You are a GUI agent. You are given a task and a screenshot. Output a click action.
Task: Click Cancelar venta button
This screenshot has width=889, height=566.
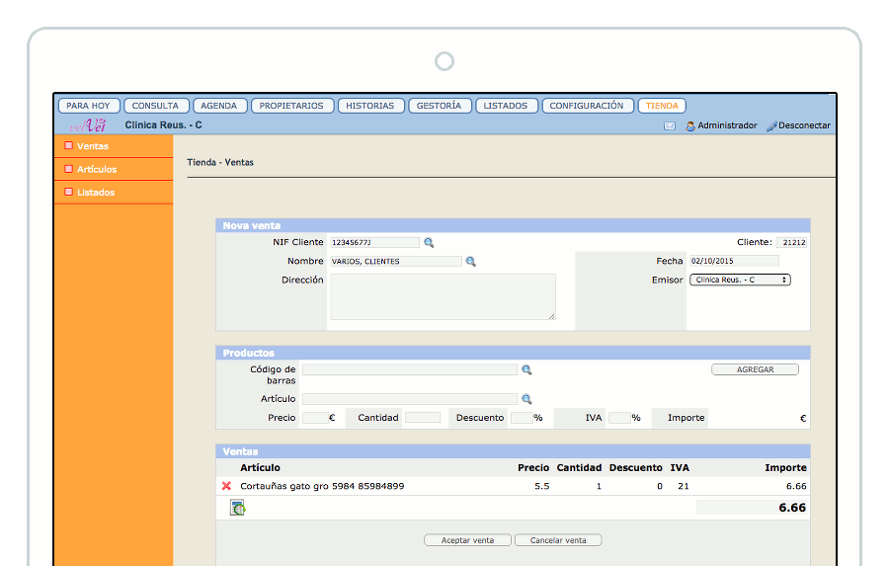pos(558,540)
